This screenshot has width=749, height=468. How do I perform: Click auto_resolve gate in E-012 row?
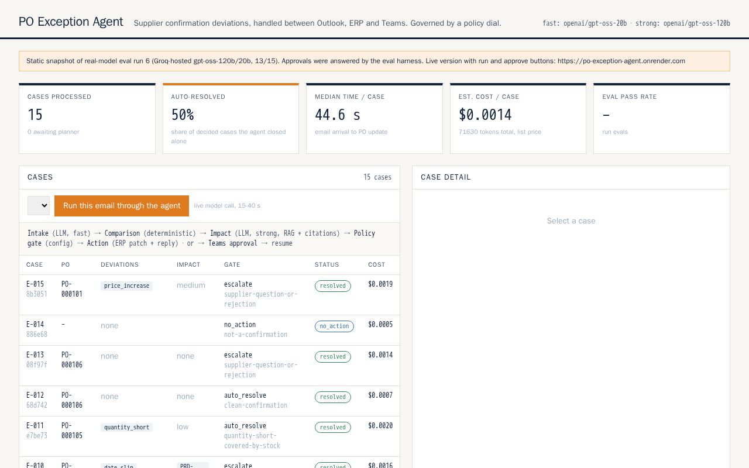pos(245,395)
